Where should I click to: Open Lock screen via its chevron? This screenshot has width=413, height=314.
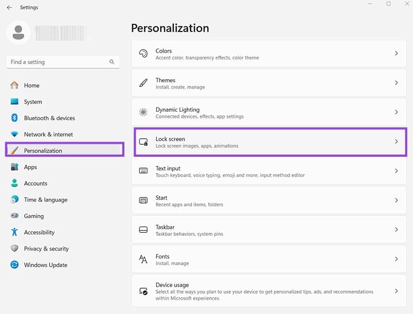point(396,142)
